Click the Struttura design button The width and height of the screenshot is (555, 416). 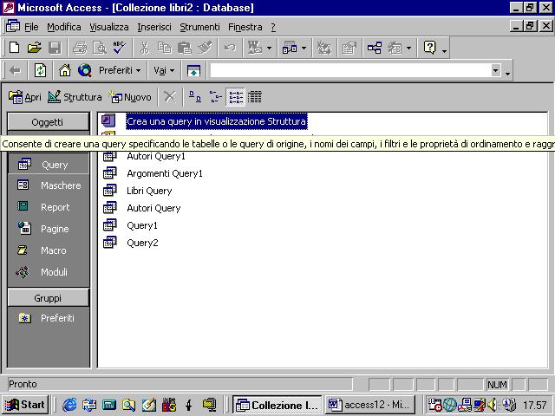(x=75, y=97)
